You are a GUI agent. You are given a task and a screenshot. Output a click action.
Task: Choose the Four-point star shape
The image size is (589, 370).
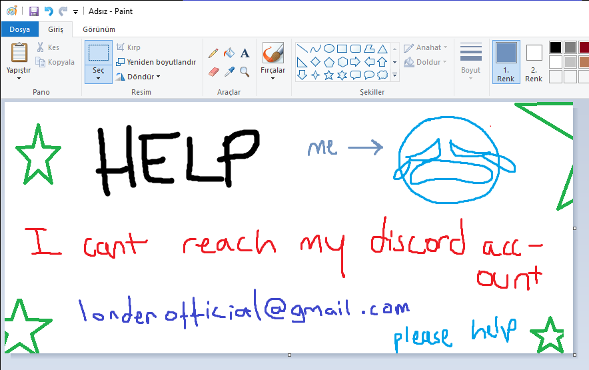316,75
